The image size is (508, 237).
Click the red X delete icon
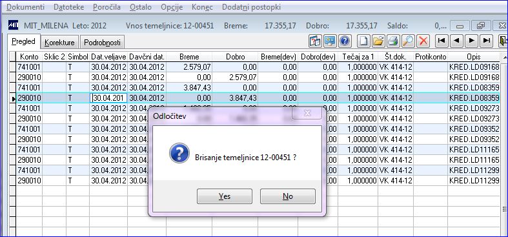[423, 41]
